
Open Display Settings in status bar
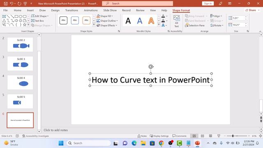pos(159,136)
